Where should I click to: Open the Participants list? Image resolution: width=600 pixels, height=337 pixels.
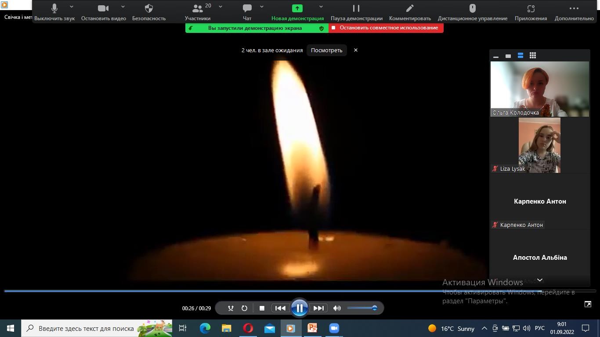pos(198,9)
